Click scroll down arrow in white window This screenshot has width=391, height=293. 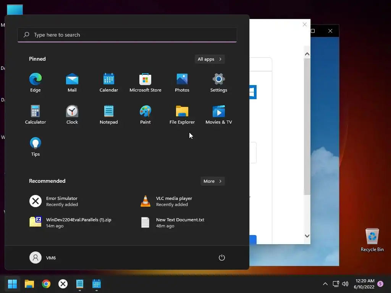[307, 236]
